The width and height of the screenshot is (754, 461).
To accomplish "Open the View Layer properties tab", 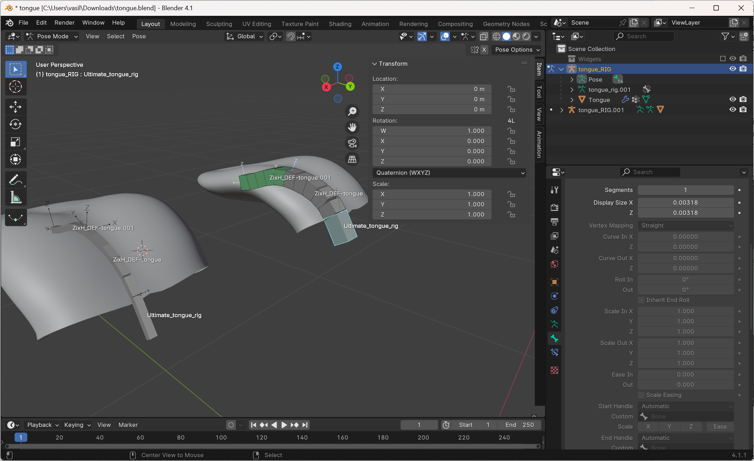I will [555, 236].
